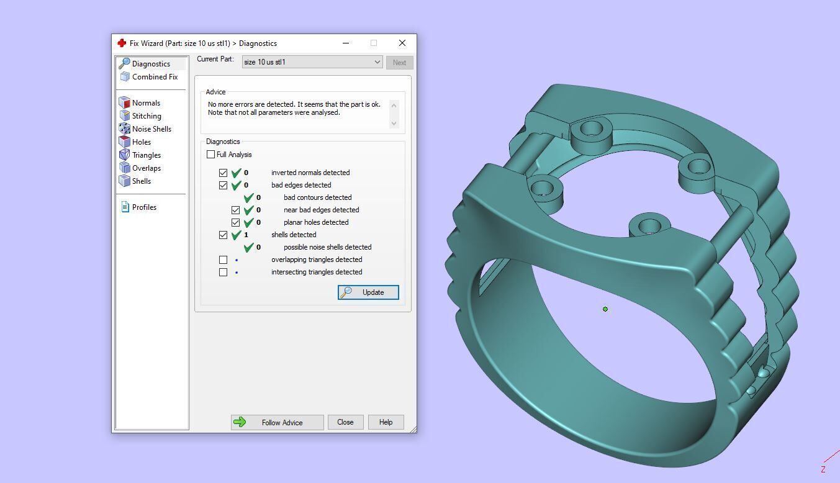The width and height of the screenshot is (840, 483).
Task: Toggle inverted normals detected checkbox
Action: [223, 173]
